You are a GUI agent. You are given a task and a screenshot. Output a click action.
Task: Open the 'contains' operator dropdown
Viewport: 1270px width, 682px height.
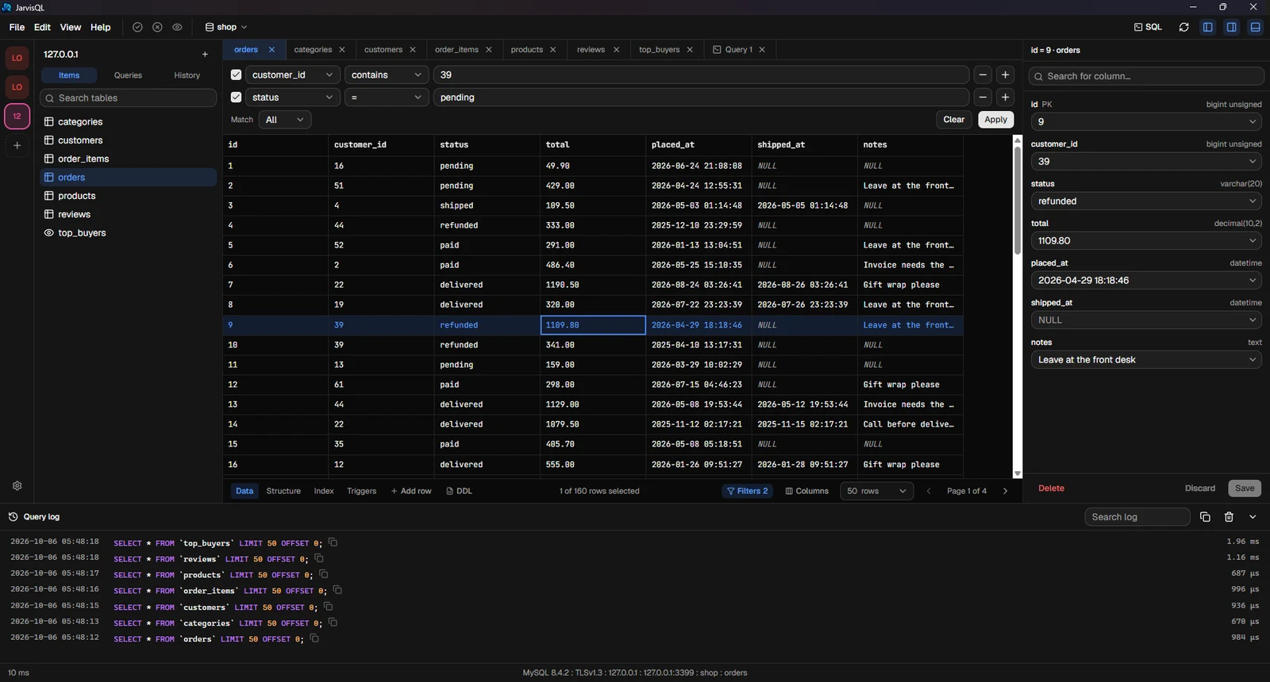pos(387,75)
